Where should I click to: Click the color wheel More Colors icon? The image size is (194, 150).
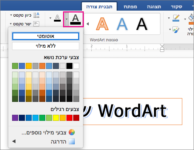coord(72,132)
